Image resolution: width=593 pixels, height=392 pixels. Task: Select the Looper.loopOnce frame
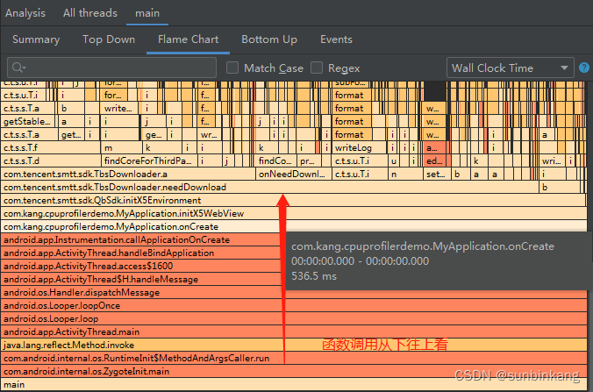click(294, 305)
